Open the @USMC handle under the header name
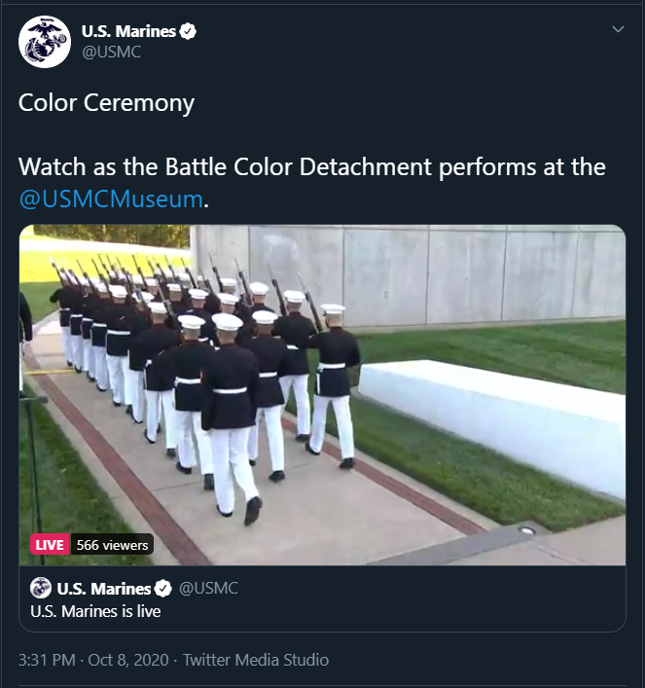 (111, 53)
